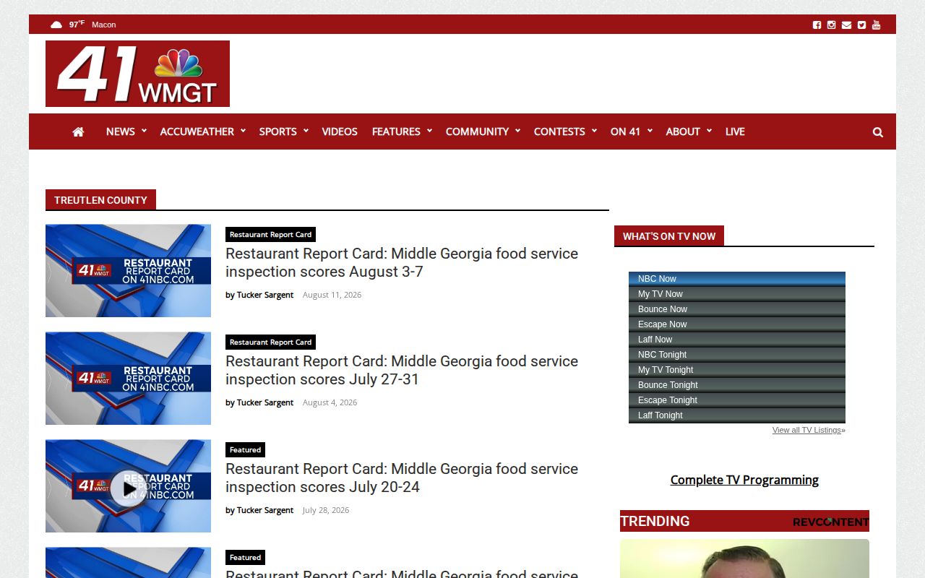Go to the Videos page

click(340, 131)
